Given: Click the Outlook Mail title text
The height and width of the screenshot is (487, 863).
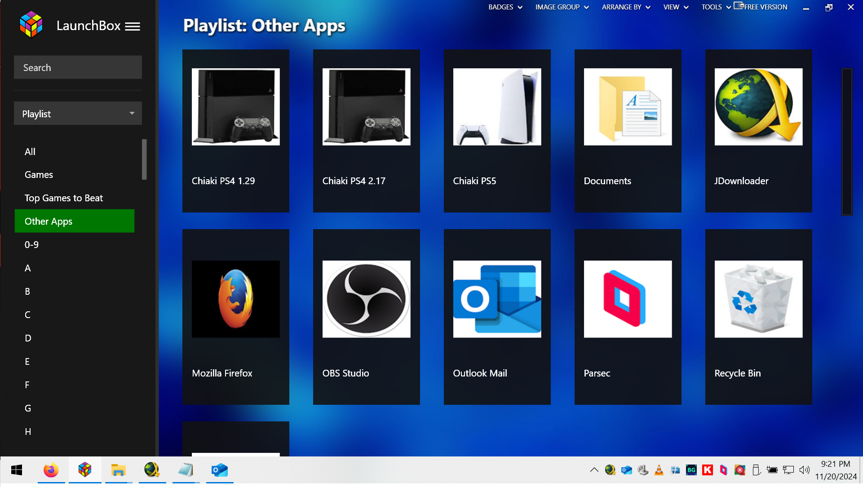Looking at the screenshot, I should [x=480, y=373].
